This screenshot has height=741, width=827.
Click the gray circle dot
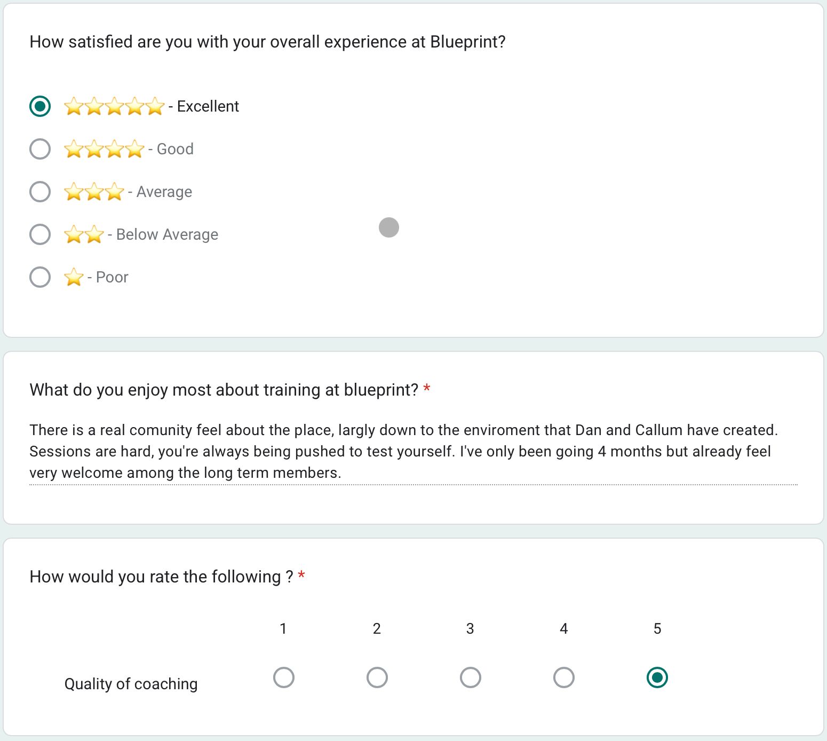(x=389, y=227)
